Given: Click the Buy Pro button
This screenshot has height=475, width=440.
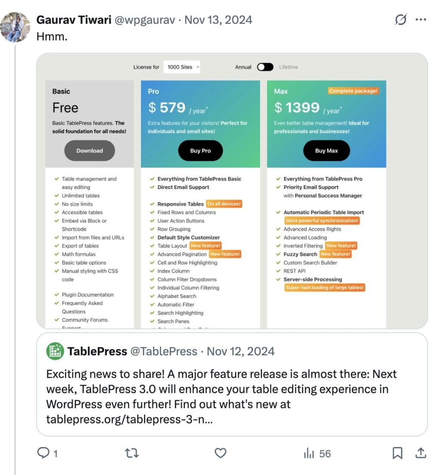Looking at the screenshot, I should pos(200,151).
